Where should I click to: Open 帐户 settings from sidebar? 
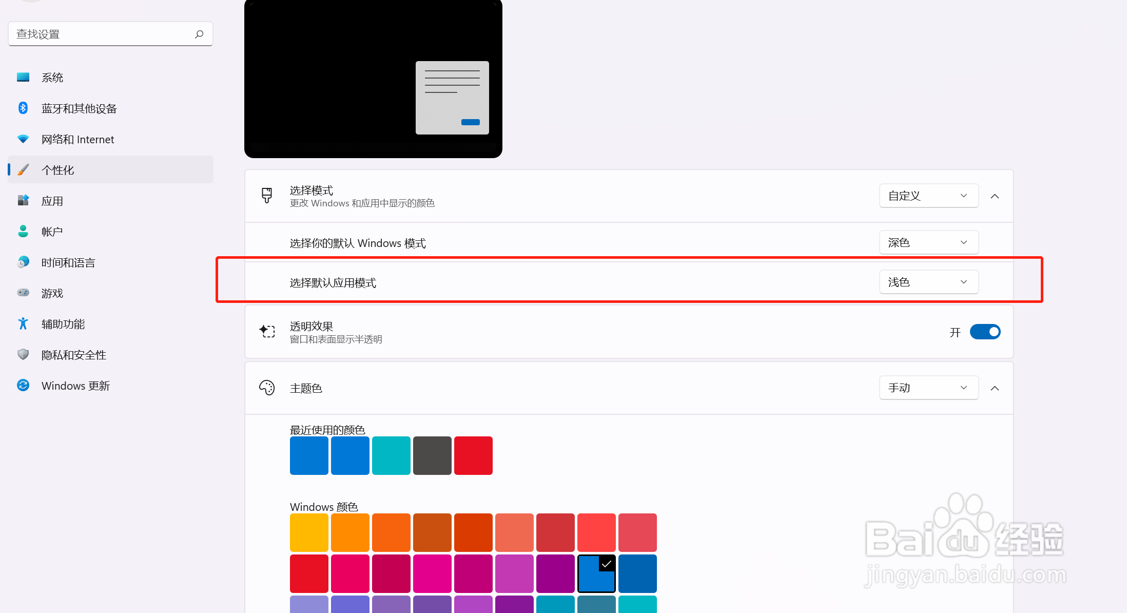tap(52, 231)
